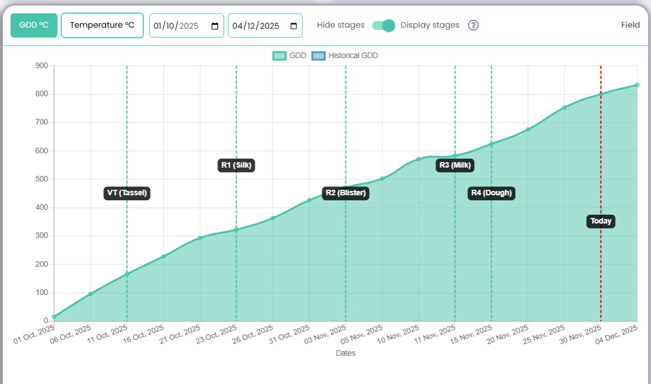The height and width of the screenshot is (384, 651).
Task: Toggle the Display stages switch
Action: (383, 25)
